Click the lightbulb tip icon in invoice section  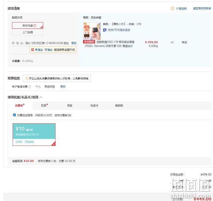pyautogui.click(x=27, y=78)
